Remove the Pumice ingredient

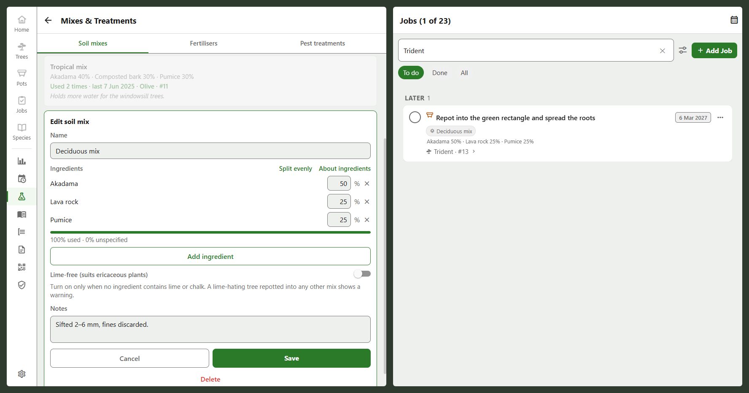pyautogui.click(x=367, y=220)
